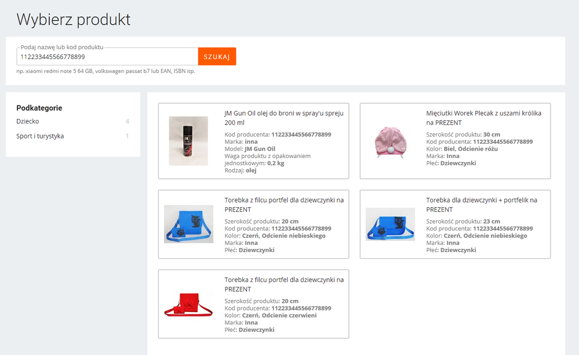This screenshot has width=579, height=355.
Task: Click the Biel, Odcienie różu color line
Action: 462,149
